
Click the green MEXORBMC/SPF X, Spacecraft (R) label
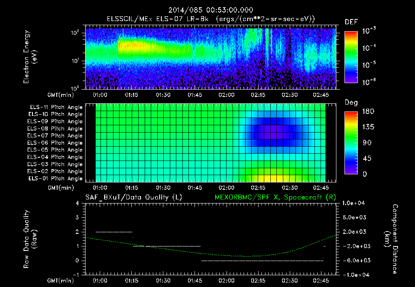point(275,197)
